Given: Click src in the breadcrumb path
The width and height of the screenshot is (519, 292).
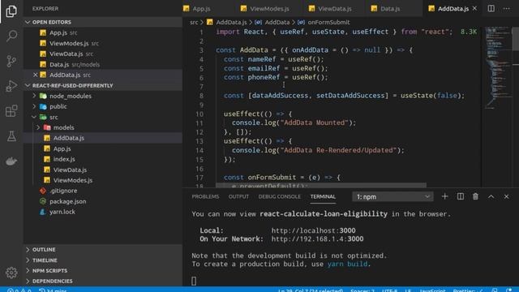Looking at the screenshot, I should [194, 22].
